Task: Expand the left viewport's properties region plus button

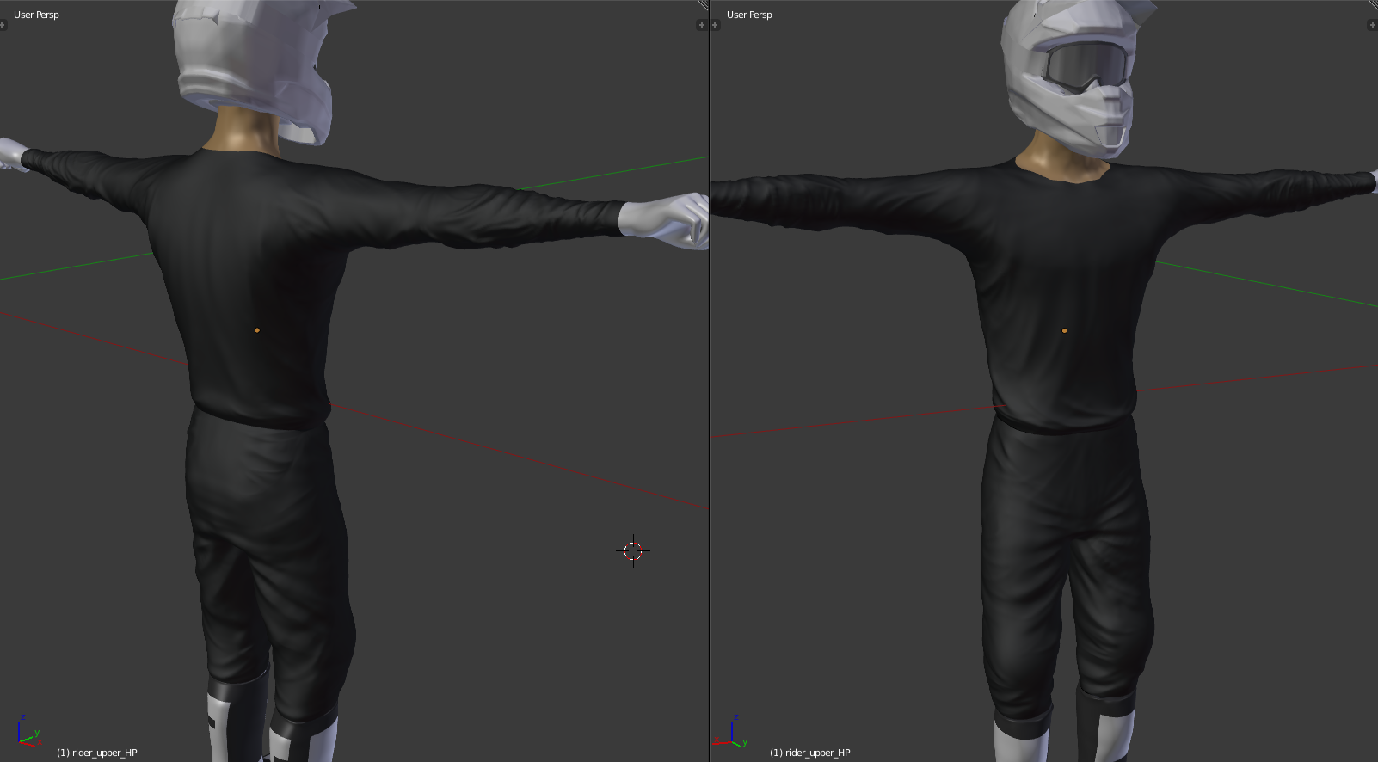Action: pyautogui.click(x=701, y=25)
